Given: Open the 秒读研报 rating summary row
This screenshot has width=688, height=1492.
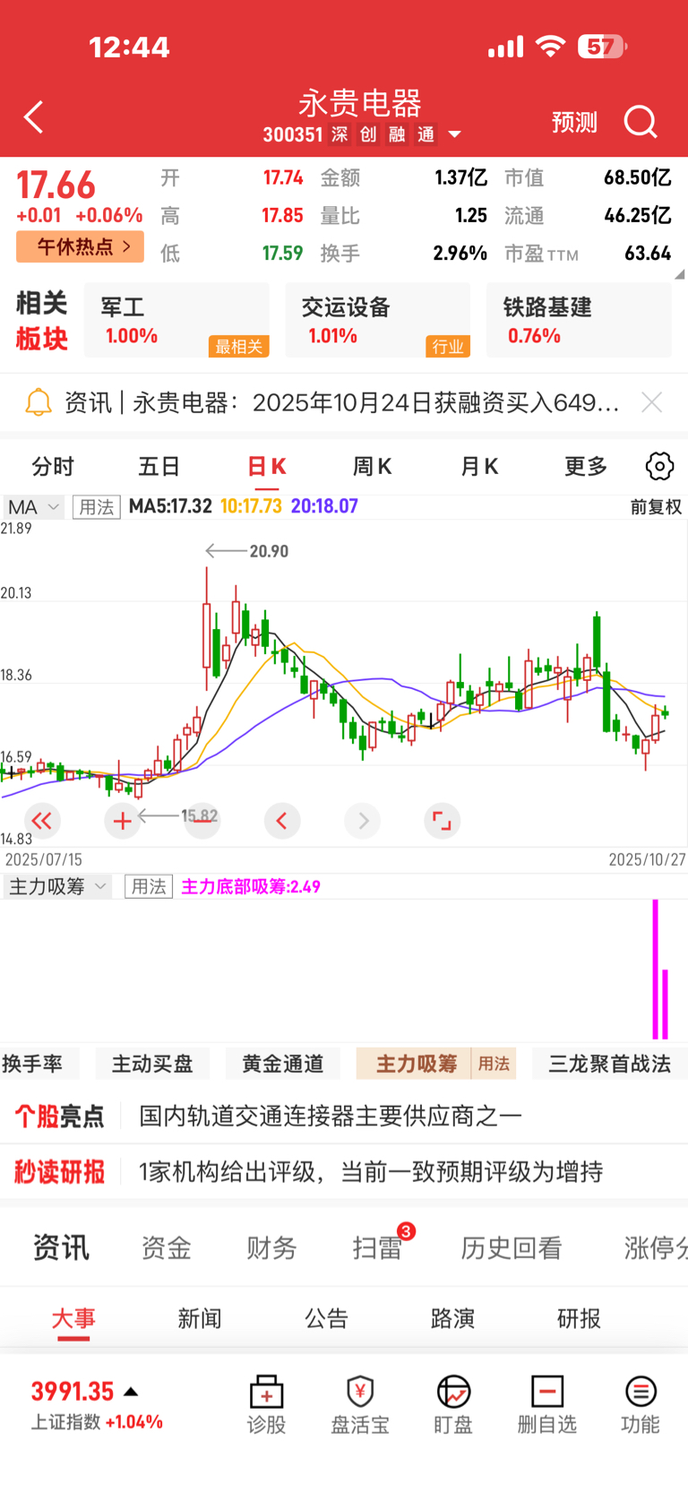Looking at the screenshot, I should [344, 1172].
